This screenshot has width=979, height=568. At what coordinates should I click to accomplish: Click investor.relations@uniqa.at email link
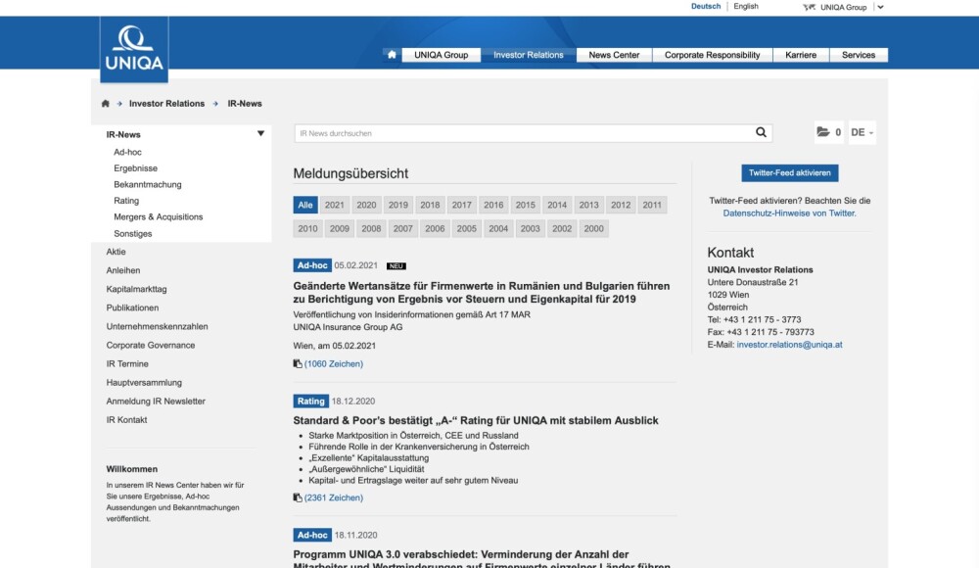pyautogui.click(x=789, y=345)
